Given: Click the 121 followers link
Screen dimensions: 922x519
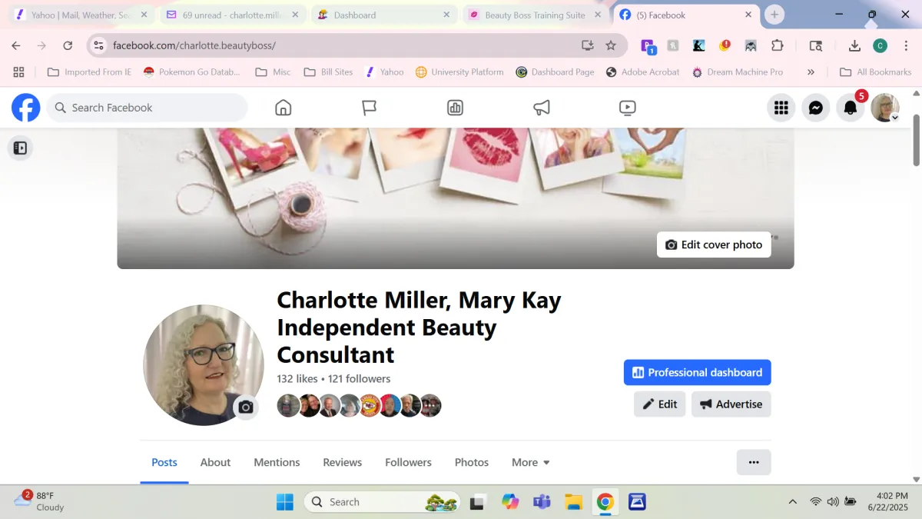Looking at the screenshot, I should (x=359, y=378).
